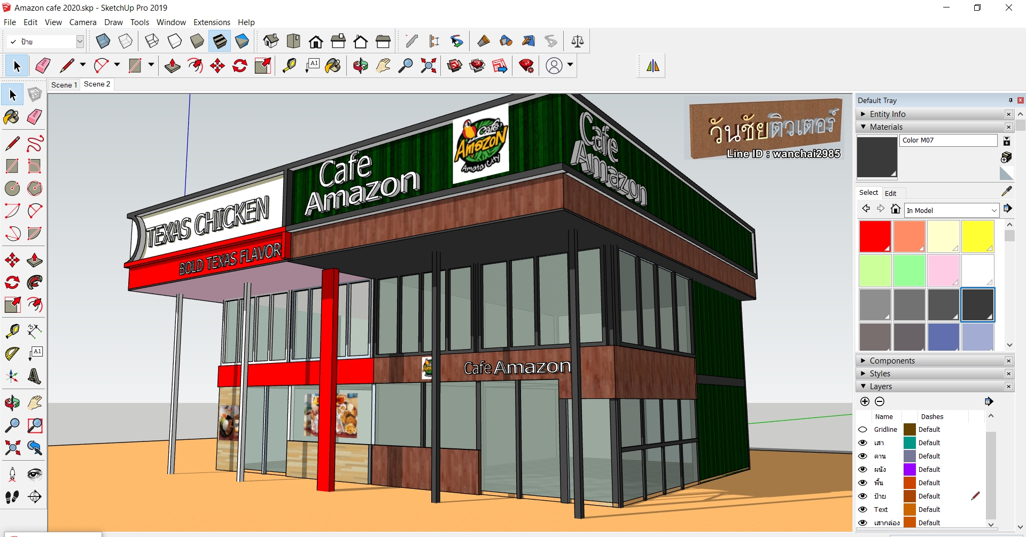Choose the yellow material swatch
The image size is (1026, 537).
pos(977,236)
